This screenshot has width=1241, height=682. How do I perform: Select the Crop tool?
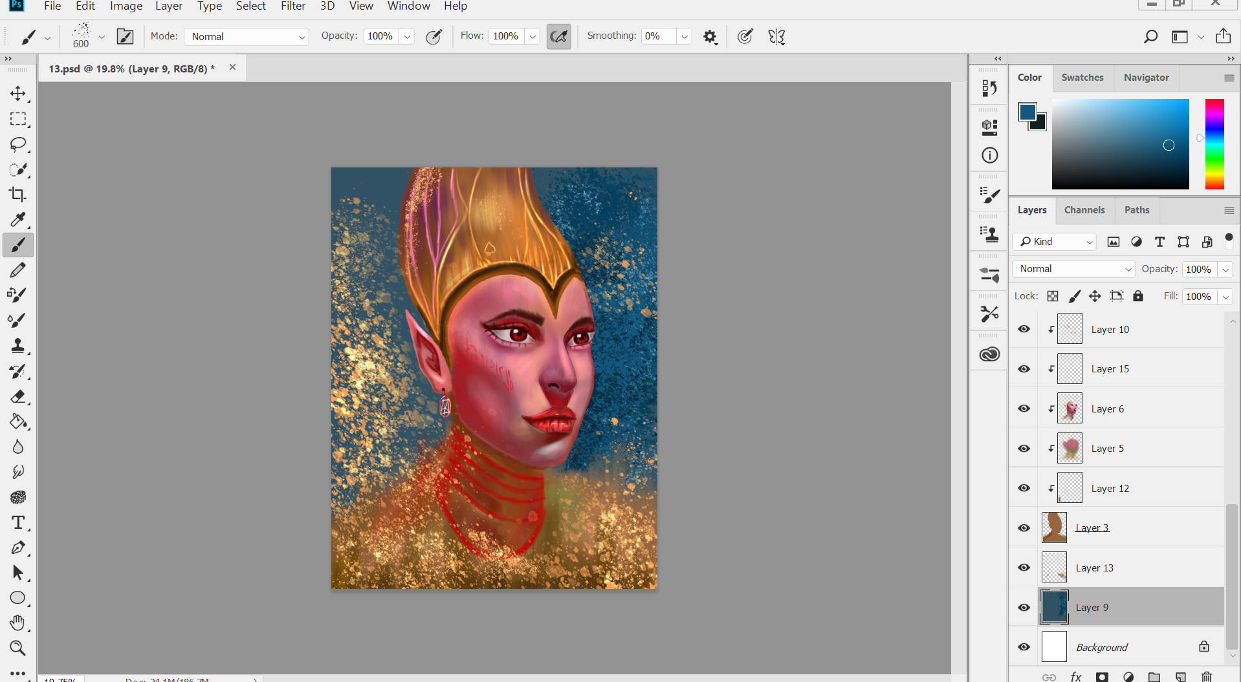[17, 195]
